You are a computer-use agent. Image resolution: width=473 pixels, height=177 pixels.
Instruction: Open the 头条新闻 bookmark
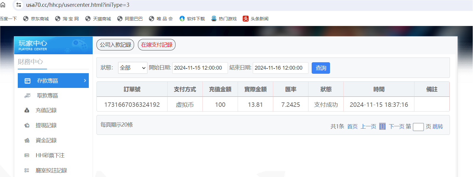click(255, 19)
